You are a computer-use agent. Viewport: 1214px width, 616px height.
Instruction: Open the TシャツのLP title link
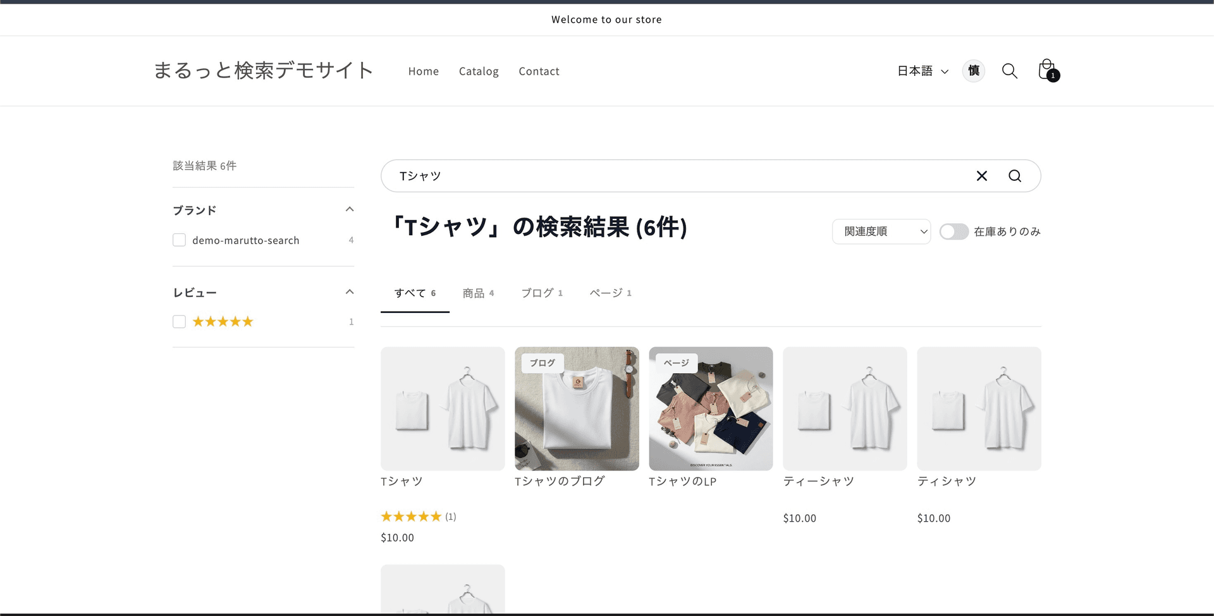click(682, 481)
